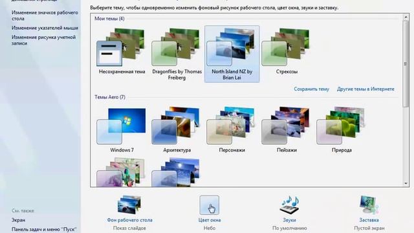Click the Пустой экран text
414x233 pixels.
[369, 228]
